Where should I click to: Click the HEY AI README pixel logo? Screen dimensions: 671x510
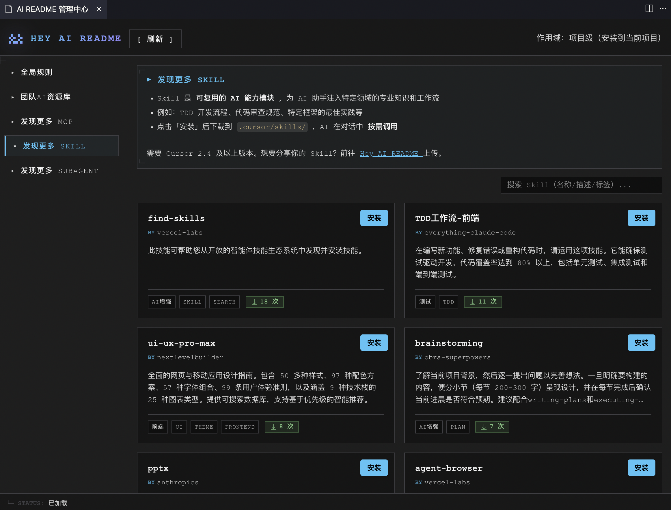click(x=16, y=39)
